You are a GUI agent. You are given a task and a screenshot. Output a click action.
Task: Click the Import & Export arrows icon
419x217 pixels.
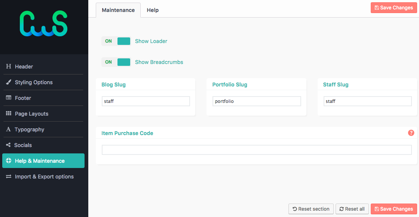tap(9, 177)
